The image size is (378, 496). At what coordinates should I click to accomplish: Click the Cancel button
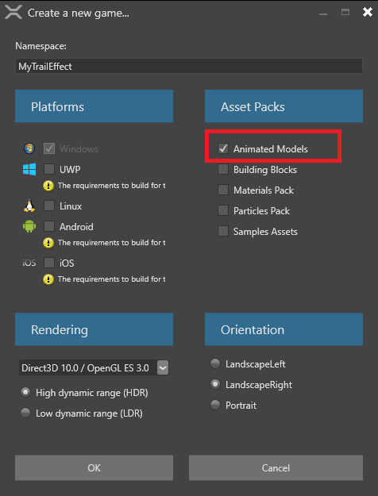coord(276,467)
